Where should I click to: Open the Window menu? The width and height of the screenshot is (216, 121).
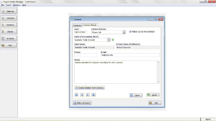click(x=16, y=5)
